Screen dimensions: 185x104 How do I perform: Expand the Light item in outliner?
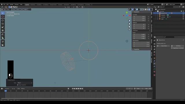pos(158,19)
